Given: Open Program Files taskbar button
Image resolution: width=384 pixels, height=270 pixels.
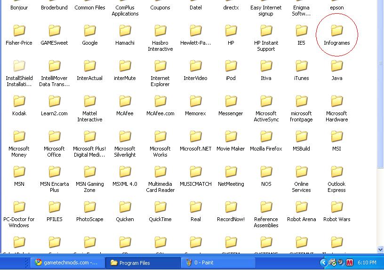Looking at the screenshot, I should (143, 262).
